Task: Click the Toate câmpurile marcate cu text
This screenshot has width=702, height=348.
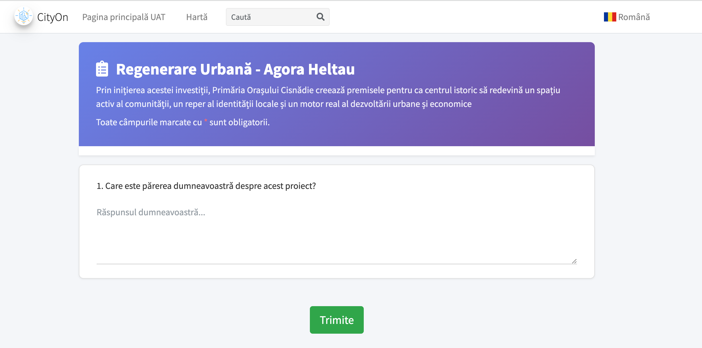Action: [x=183, y=122]
